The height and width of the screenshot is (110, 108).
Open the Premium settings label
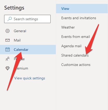pyautogui.click(x=21, y=68)
